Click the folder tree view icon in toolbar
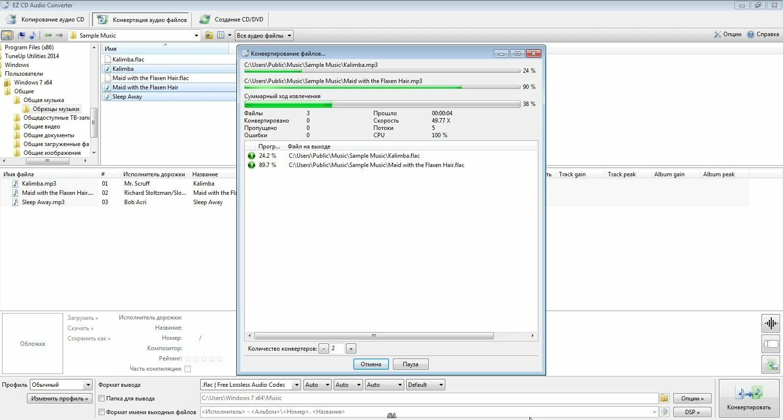 click(7, 35)
